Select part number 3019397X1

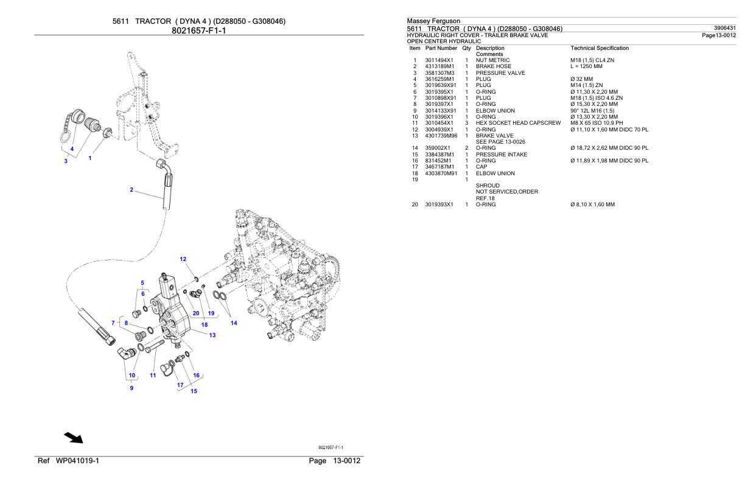[439, 104]
